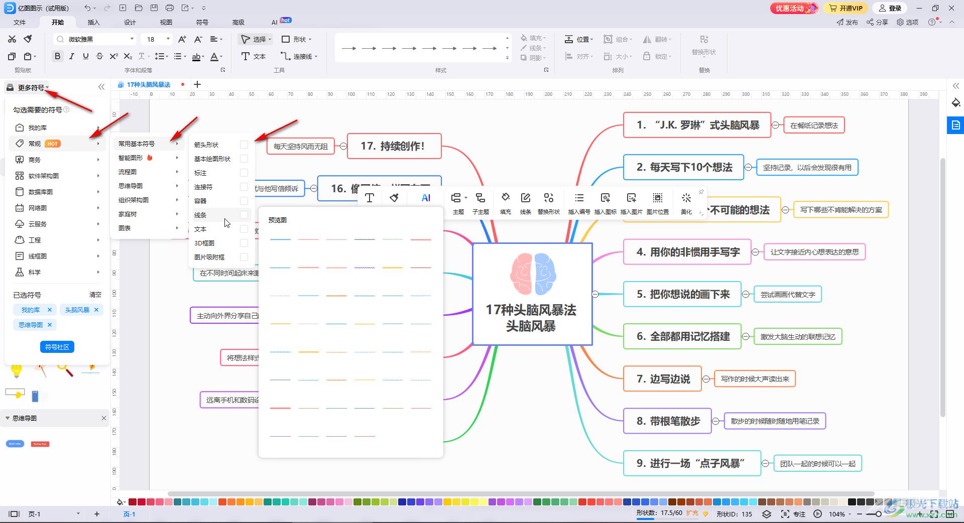The image size is (964, 523).
Task: Apply Superscript formatting
Action: (114, 56)
